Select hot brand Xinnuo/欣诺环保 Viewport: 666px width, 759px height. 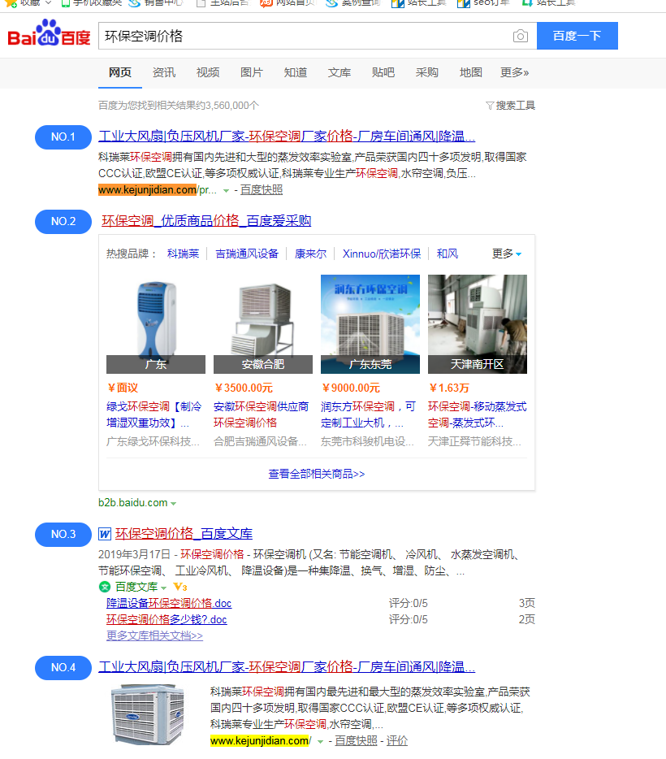coord(382,254)
